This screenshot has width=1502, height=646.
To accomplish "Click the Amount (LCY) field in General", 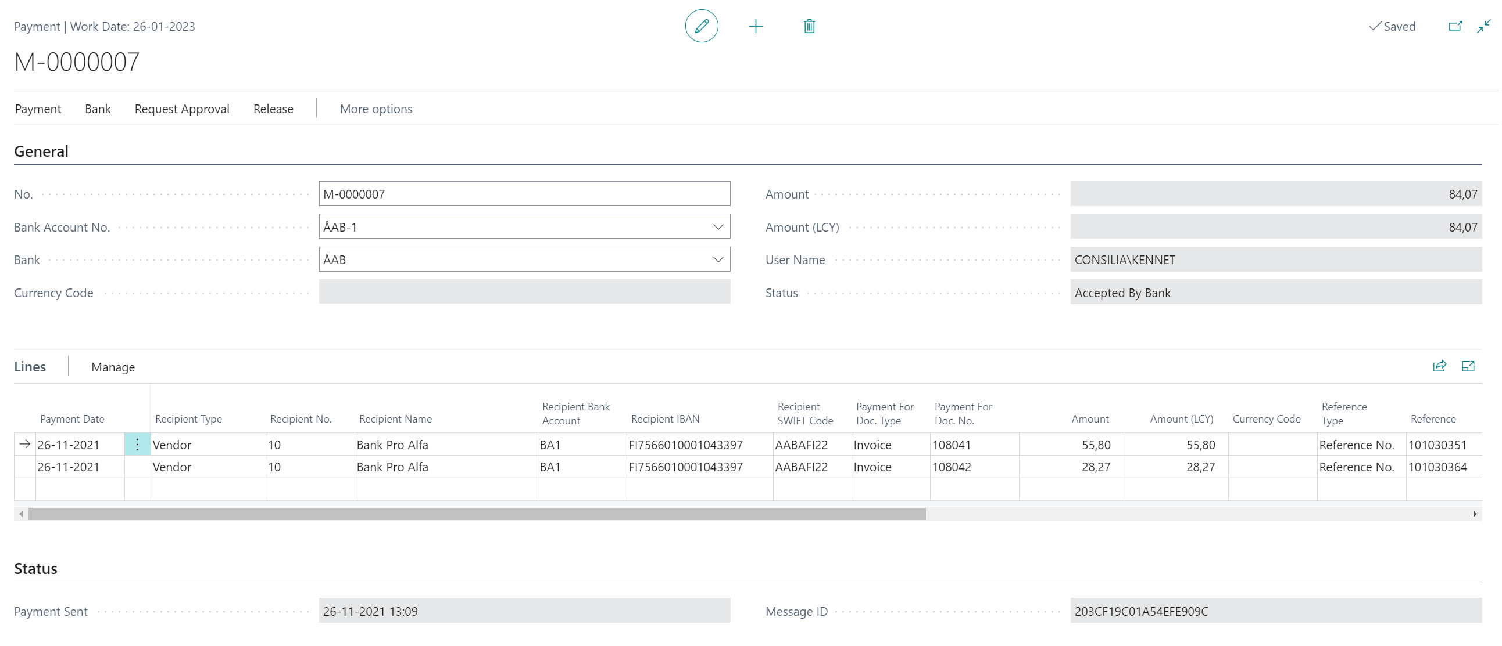I will click(1276, 227).
